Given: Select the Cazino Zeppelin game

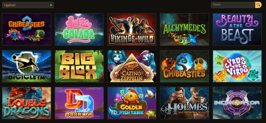Looking at the screenshot, I should point(132,66).
